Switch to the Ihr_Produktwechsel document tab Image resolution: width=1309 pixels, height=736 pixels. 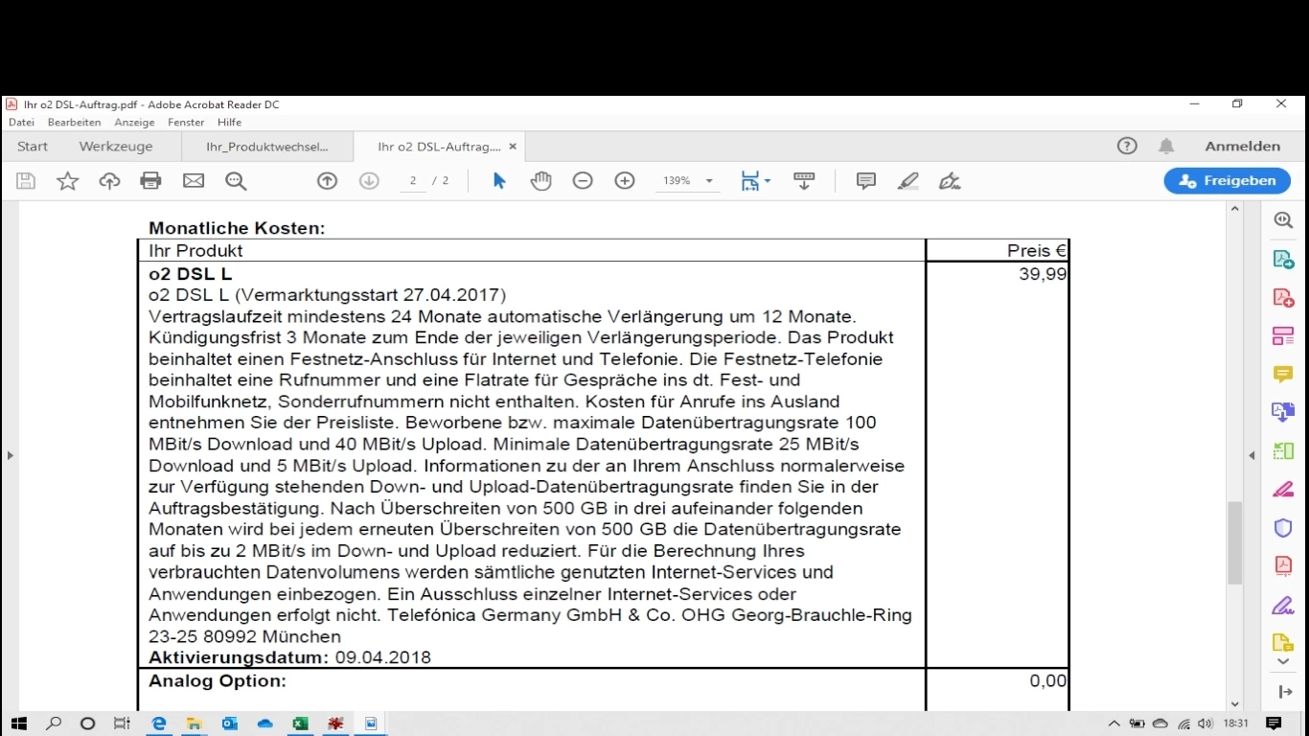click(267, 147)
